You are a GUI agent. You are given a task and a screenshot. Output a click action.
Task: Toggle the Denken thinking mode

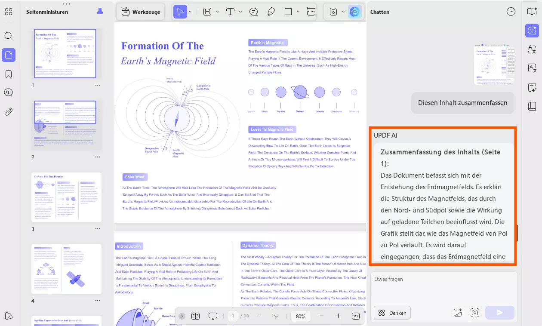click(392, 313)
